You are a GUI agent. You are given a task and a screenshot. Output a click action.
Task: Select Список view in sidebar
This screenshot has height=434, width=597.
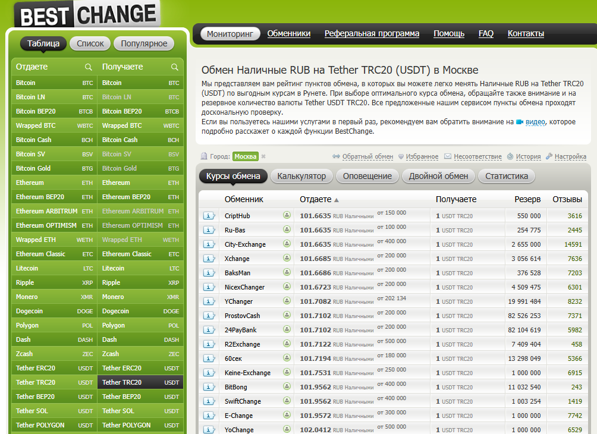[90, 43]
